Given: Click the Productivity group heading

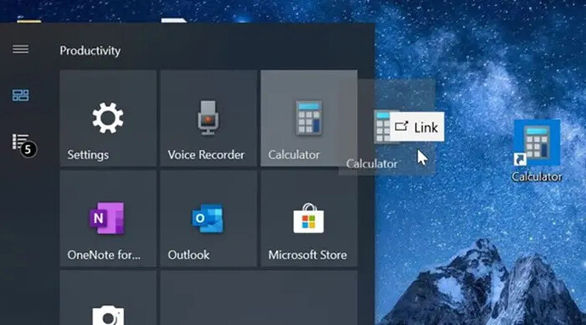Looking at the screenshot, I should point(90,50).
